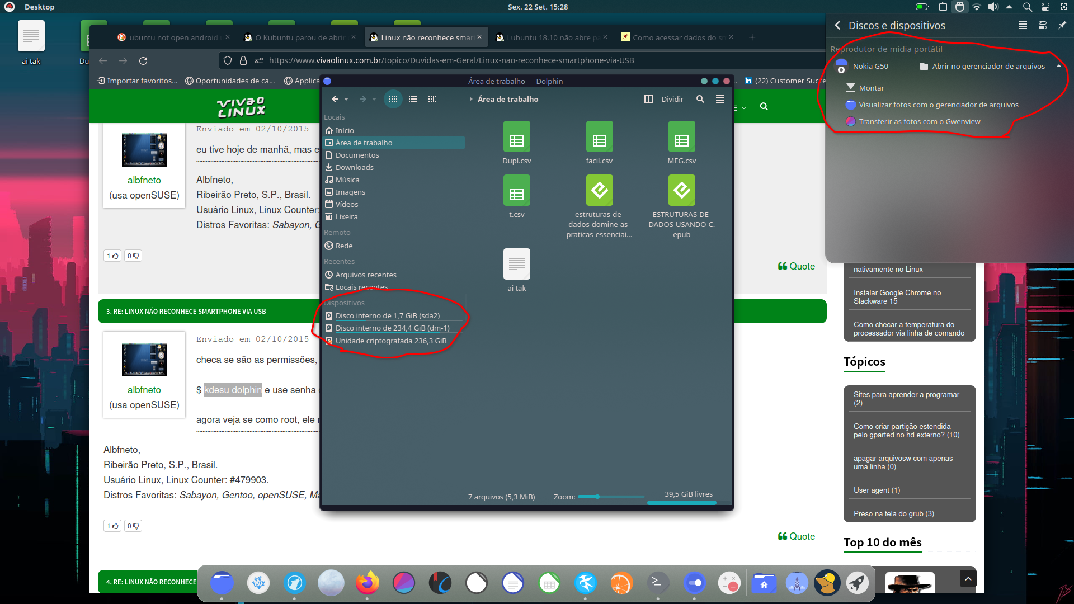The width and height of the screenshot is (1074, 604).
Task: Expand hidden system tray icons arrow
Action: 1009,7
